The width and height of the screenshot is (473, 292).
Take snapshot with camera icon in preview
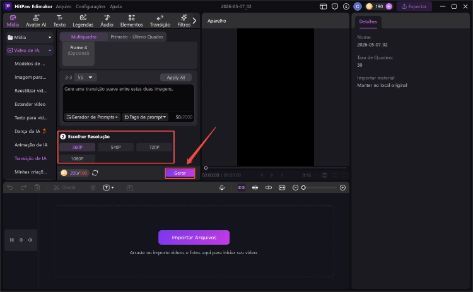click(325, 175)
